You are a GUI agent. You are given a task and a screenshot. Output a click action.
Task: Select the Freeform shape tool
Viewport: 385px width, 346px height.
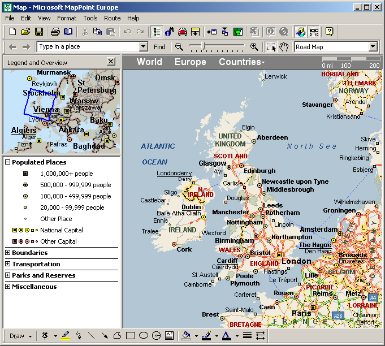[x=118, y=335]
